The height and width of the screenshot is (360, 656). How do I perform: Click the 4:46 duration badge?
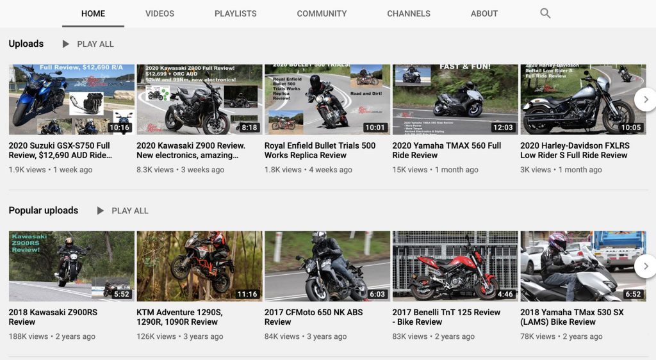pyautogui.click(x=505, y=294)
